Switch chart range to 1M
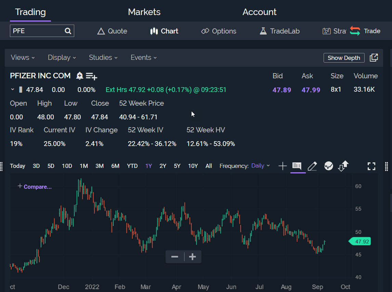The height and width of the screenshot is (292, 392). [x=84, y=166]
